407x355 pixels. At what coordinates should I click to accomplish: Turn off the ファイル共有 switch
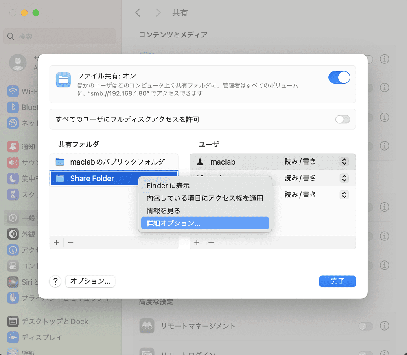[339, 78]
